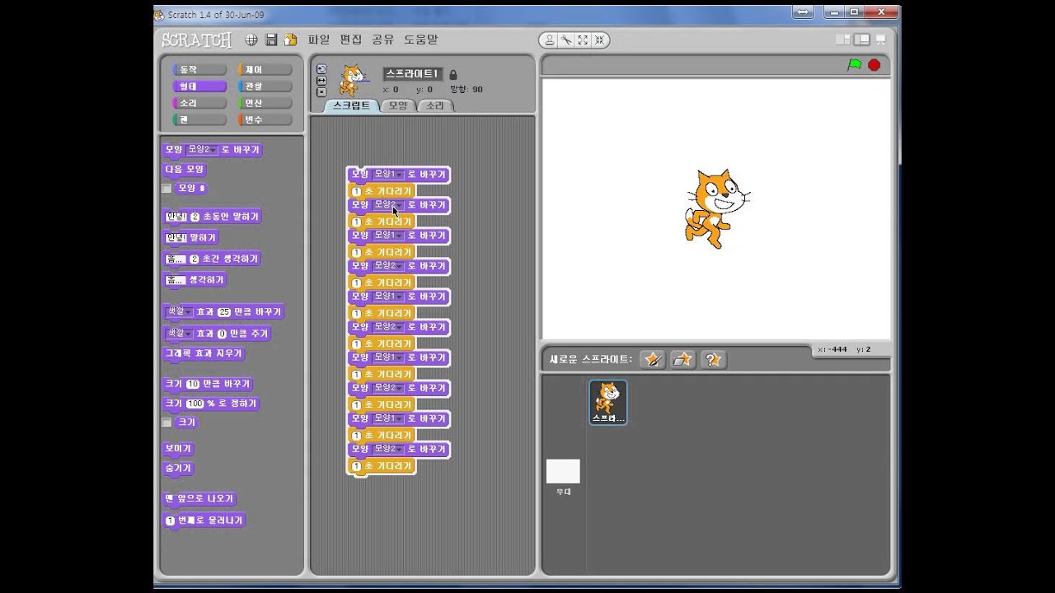Image resolution: width=1055 pixels, height=593 pixels.
Task: Select the 소리 block category
Action: [199, 103]
